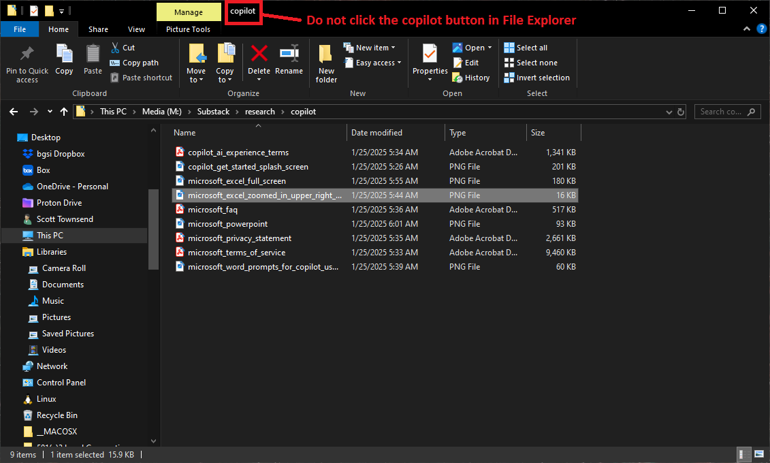The width and height of the screenshot is (770, 463).
Task: Click Select all
Action: (526, 48)
